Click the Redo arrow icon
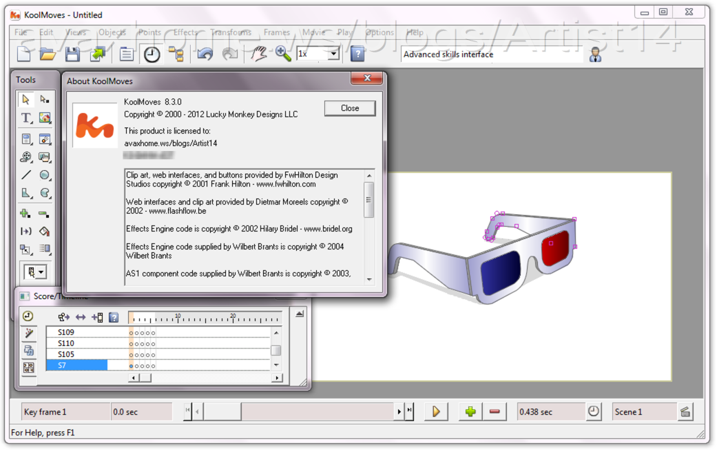Viewport: 717px width, 450px height. 229,54
